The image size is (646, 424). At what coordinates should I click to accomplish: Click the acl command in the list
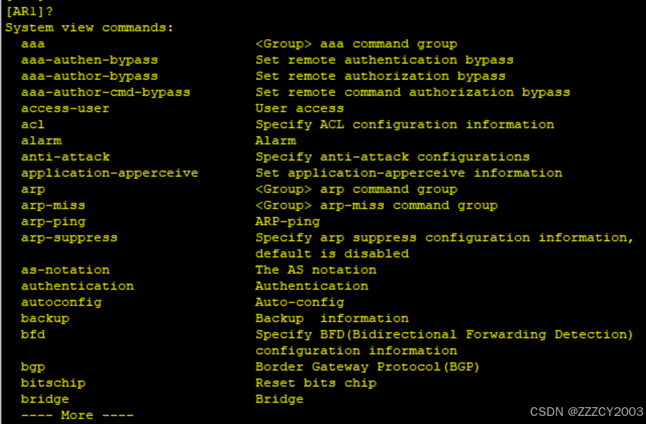(33, 125)
